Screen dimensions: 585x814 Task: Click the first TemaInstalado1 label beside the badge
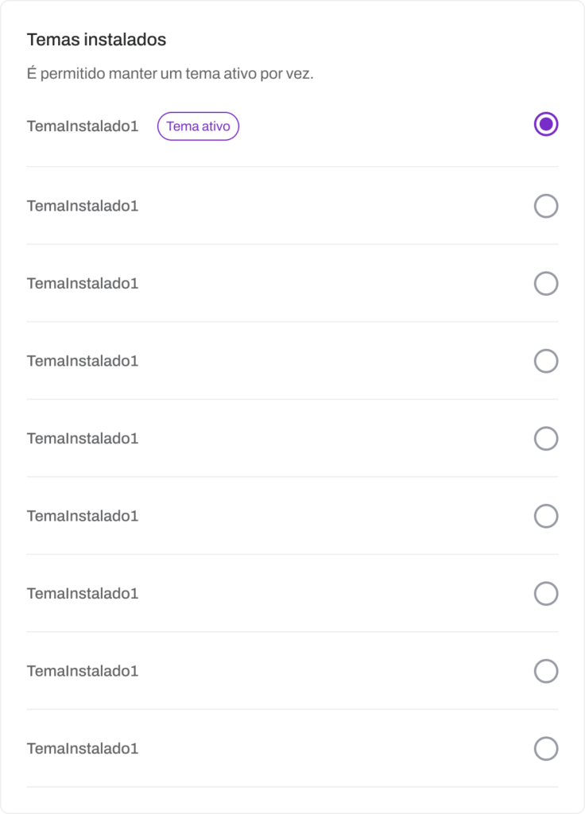83,126
